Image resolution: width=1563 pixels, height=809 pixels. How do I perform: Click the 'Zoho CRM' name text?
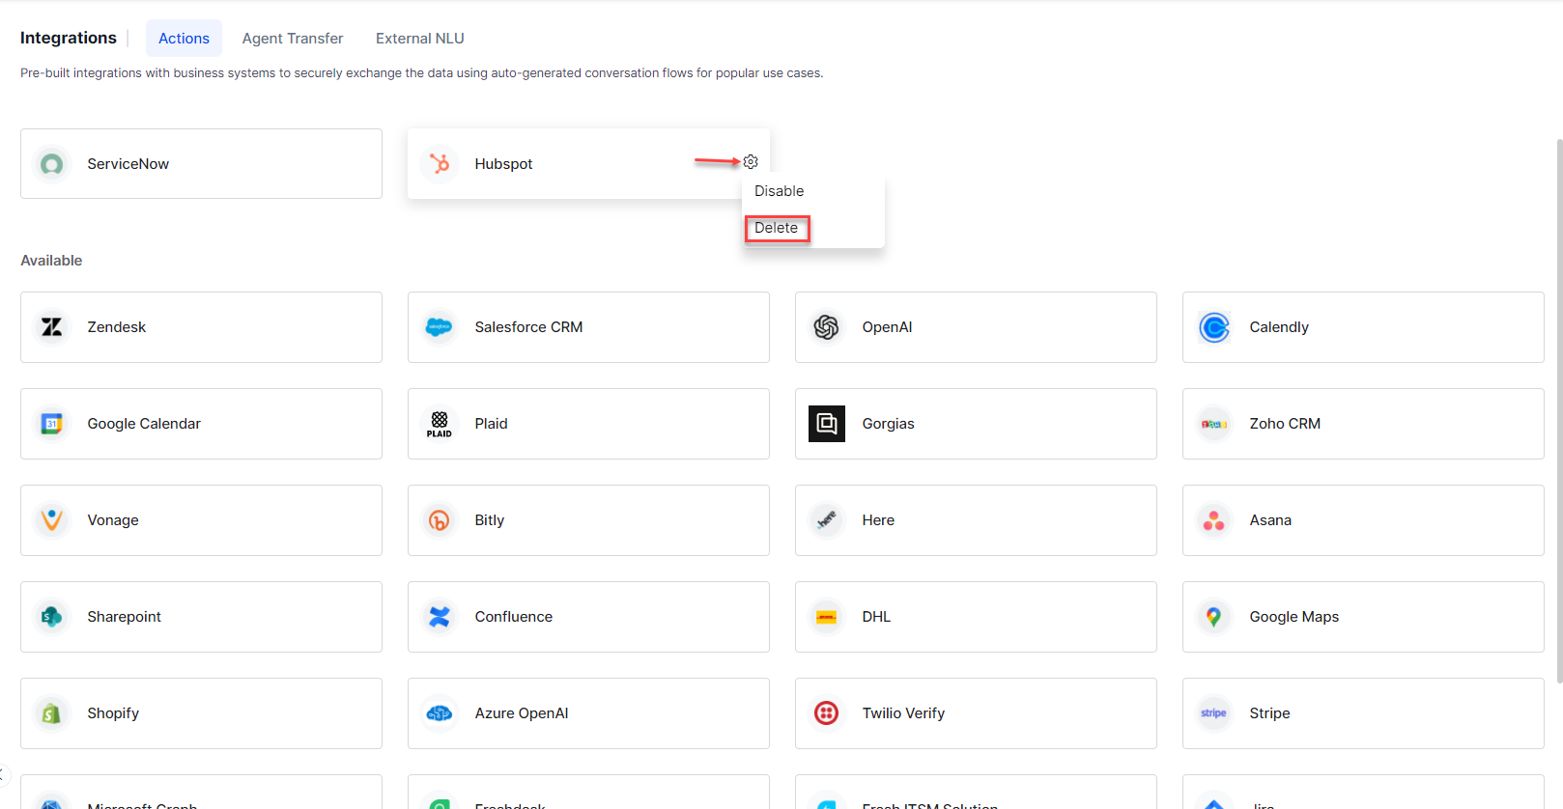coord(1285,424)
